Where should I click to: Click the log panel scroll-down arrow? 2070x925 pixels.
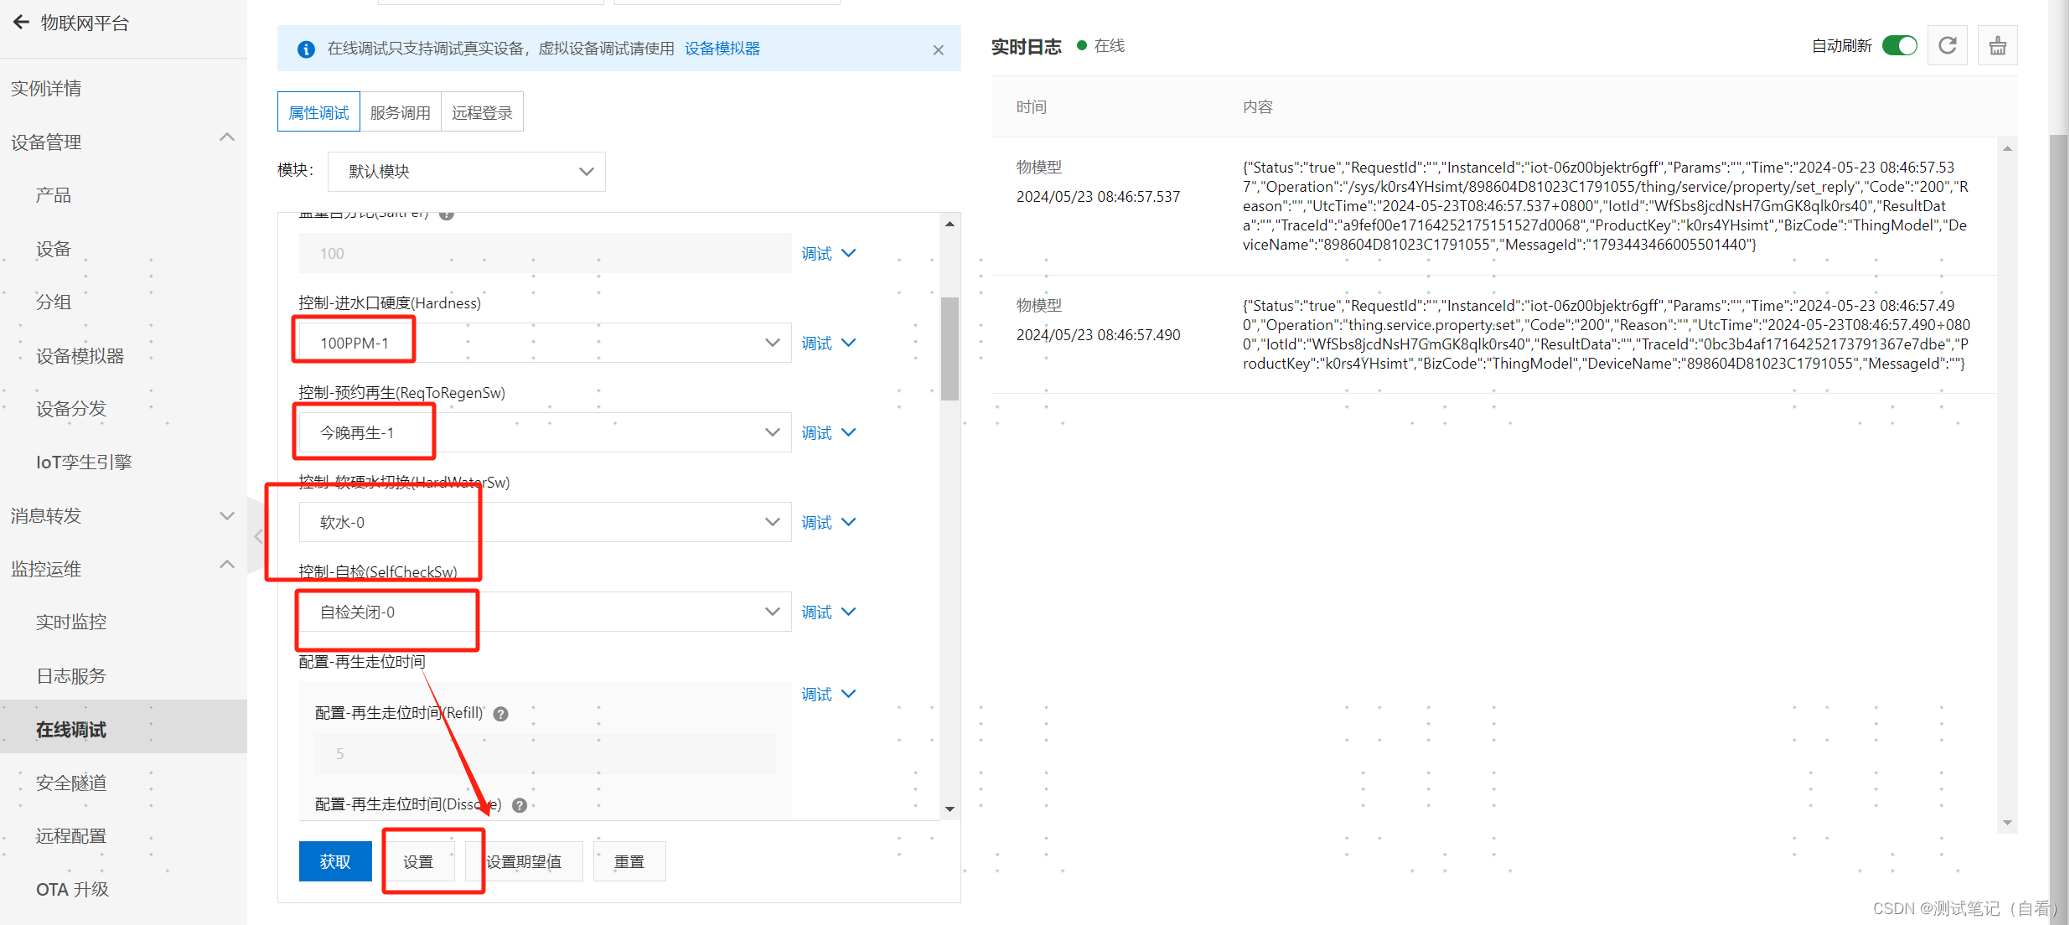(2007, 823)
